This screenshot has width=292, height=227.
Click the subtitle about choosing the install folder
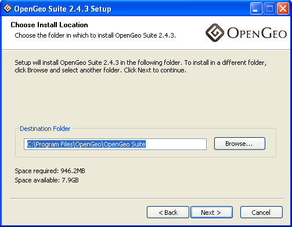95,35
